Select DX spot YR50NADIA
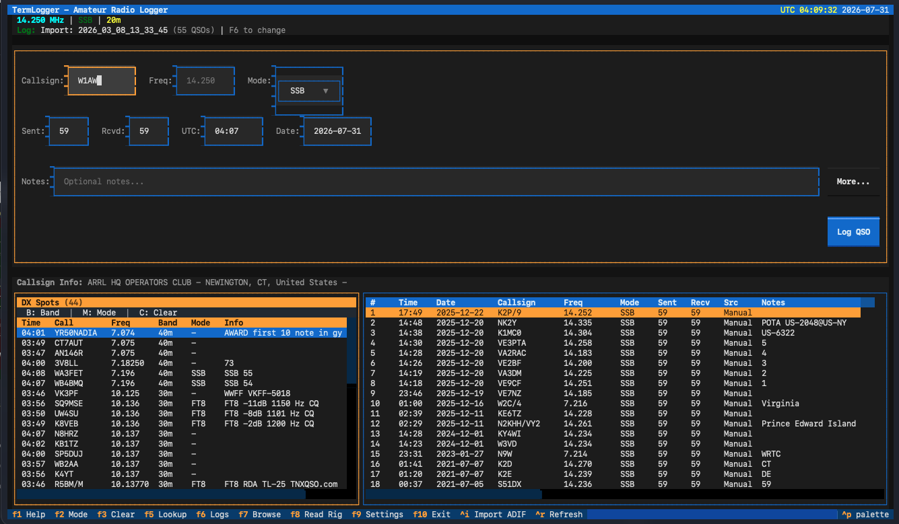 pyautogui.click(x=182, y=333)
